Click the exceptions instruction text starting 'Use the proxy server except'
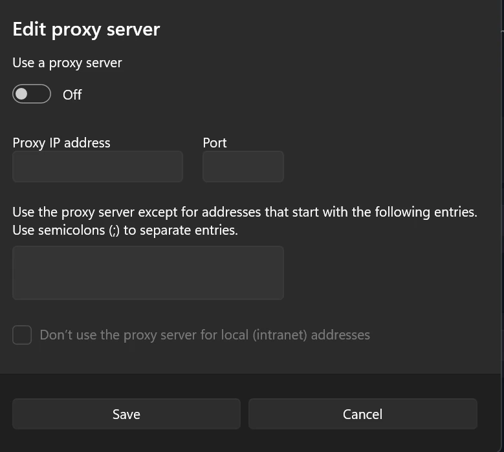This screenshot has height=452, width=504. (x=245, y=212)
